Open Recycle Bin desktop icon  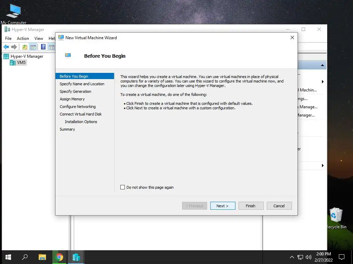pyautogui.click(x=336, y=218)
